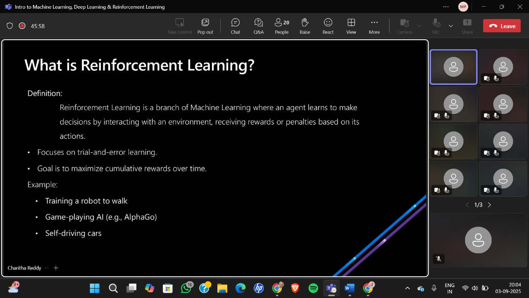Open the Spotify taskbar icon
The height and width of the screenshot is (298, 529).
[x=314, y=288]
